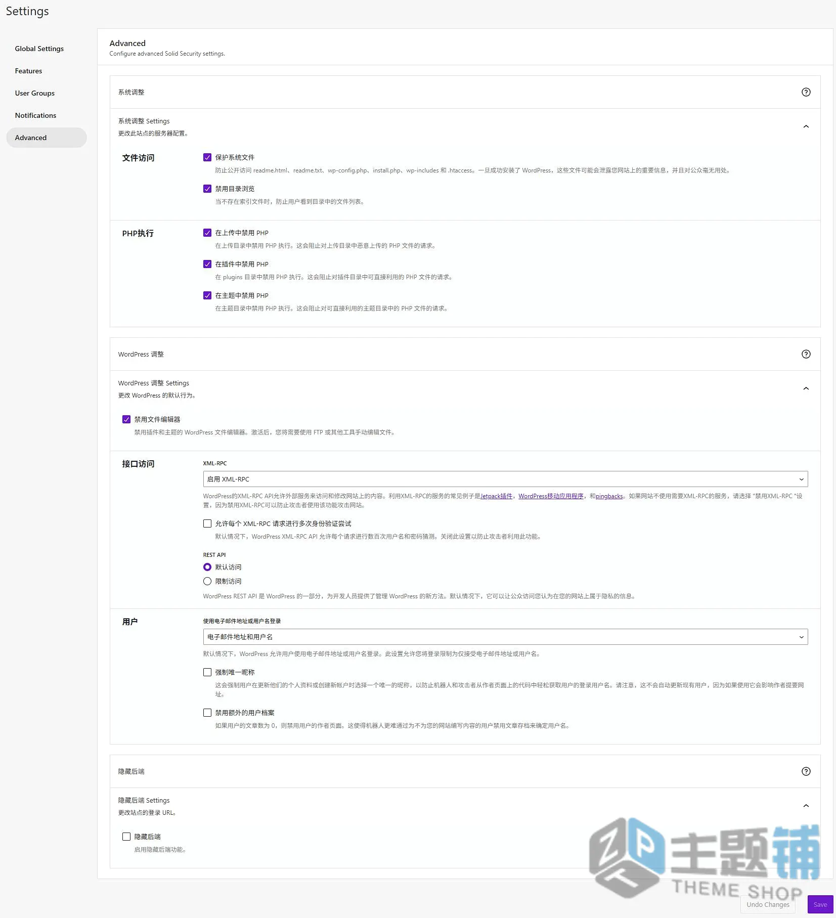836x918 pixels.
Task: Click the 系统调整 header title
Action: tap(131, 92)
